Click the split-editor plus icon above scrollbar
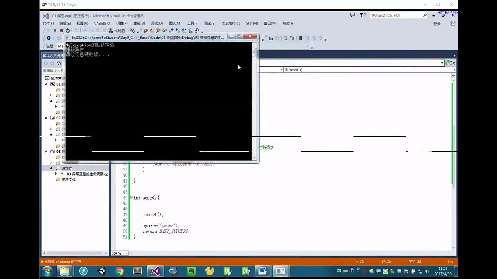The width and height of the screenshot is (497, 279). coord(454,76)
